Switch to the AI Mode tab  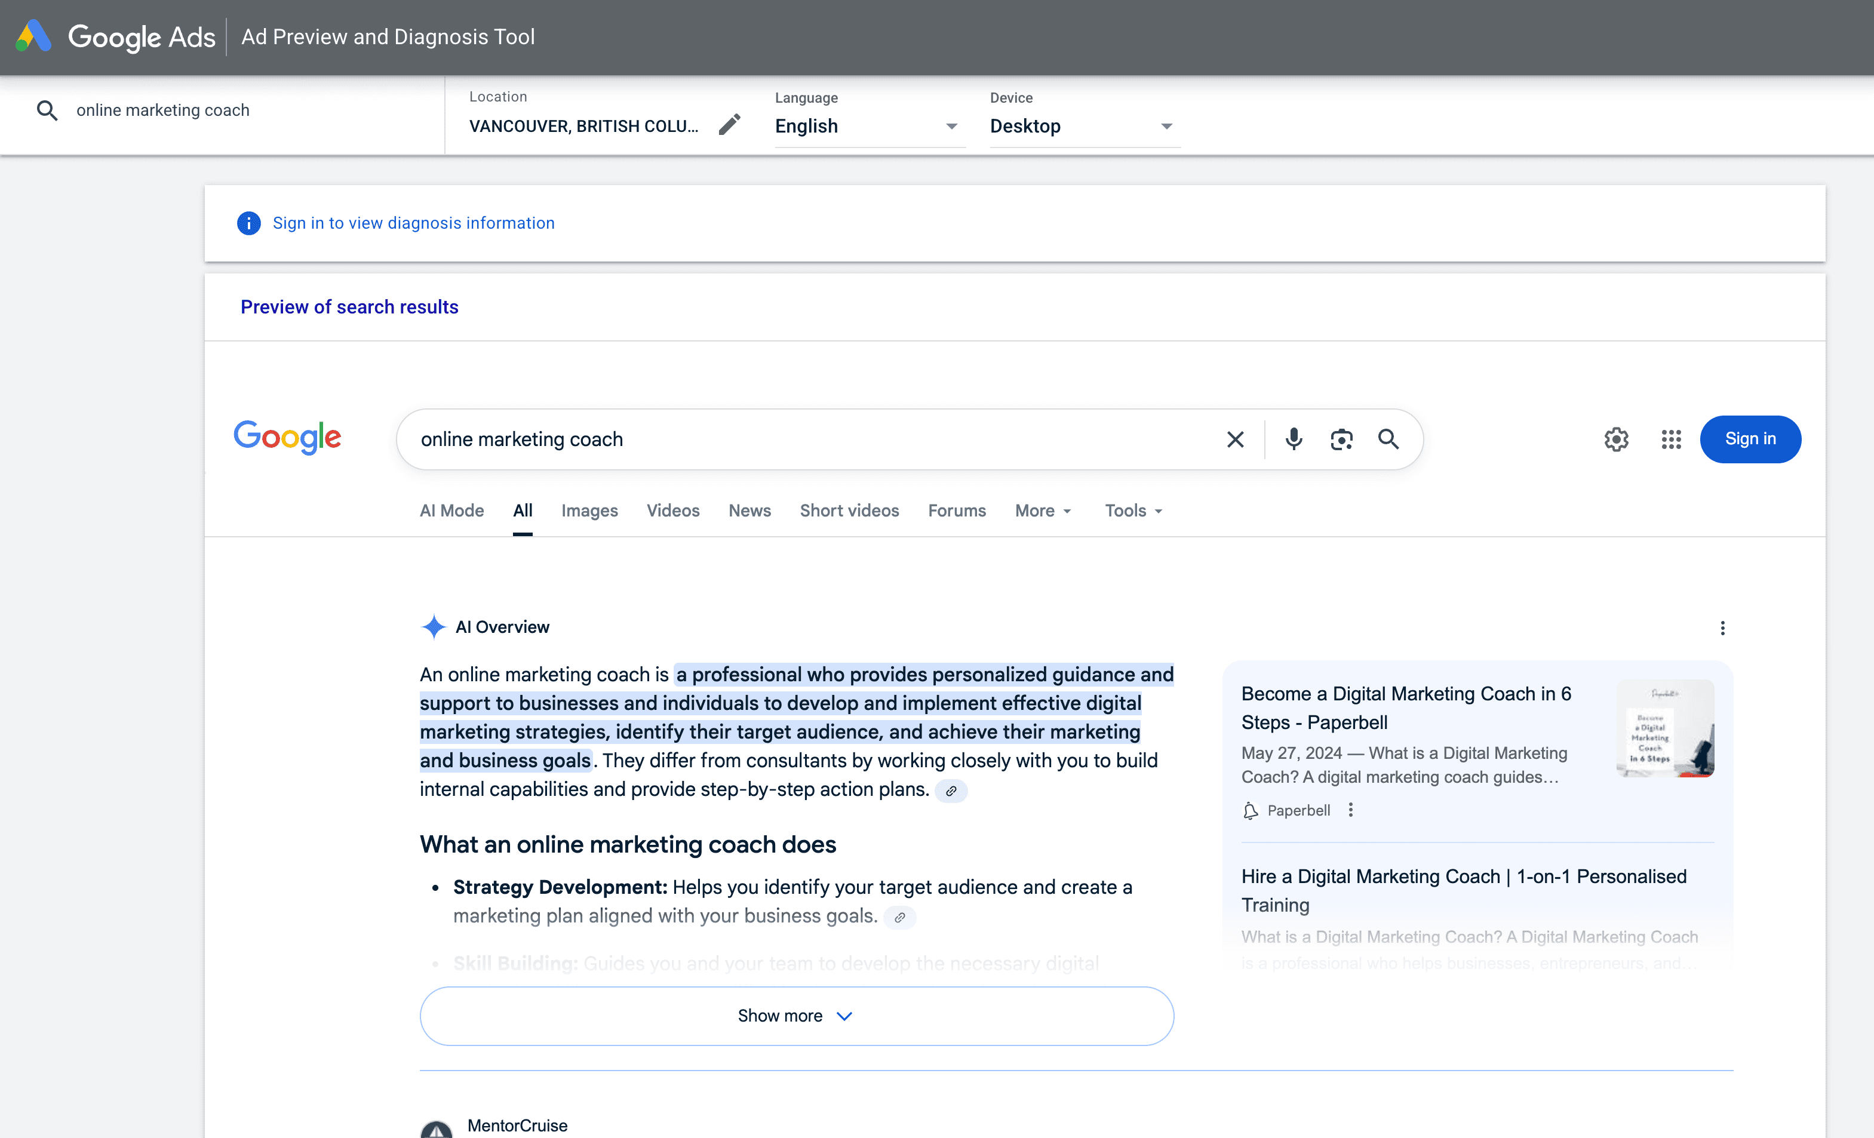451,511
